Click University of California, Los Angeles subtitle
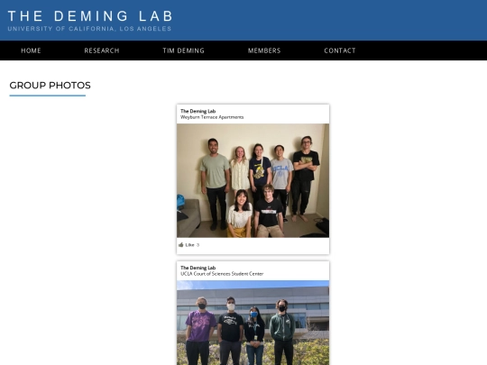Image resolution: width=487 pixels, height=365 pixels. (89, 29)
